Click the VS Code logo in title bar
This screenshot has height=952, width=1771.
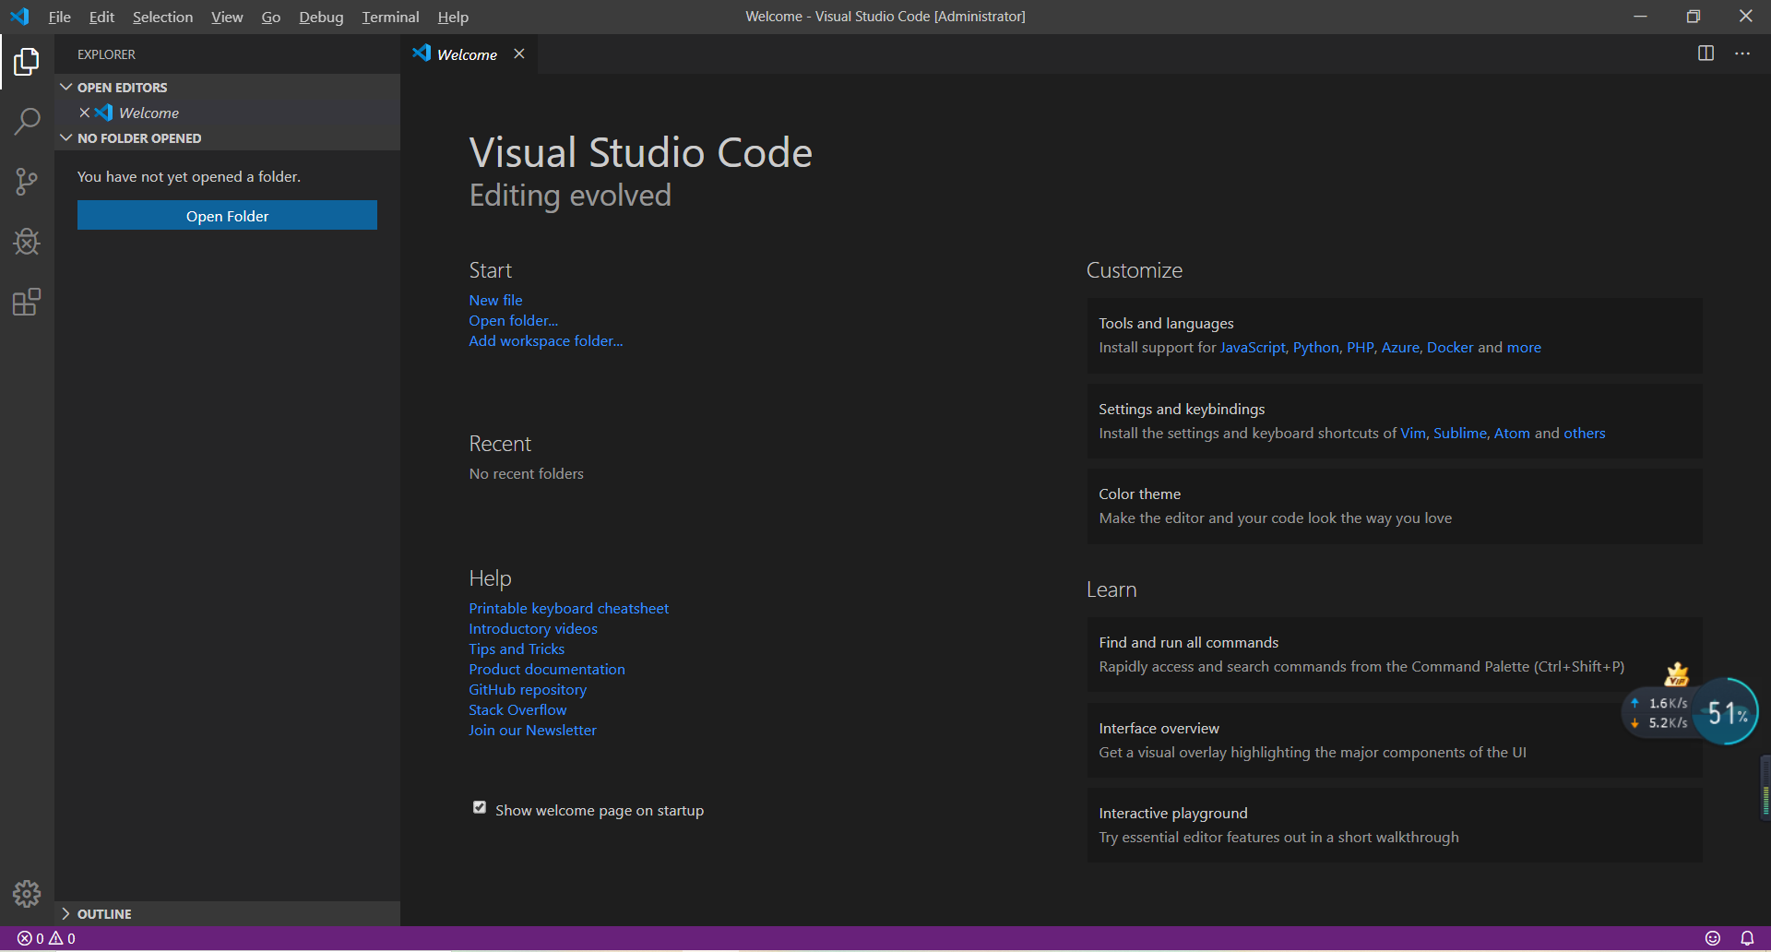click(19, 17)
